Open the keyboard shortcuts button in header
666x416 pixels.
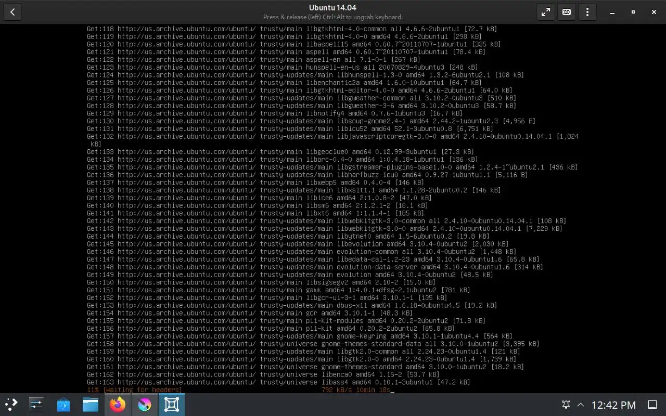[x=567, y=12]
